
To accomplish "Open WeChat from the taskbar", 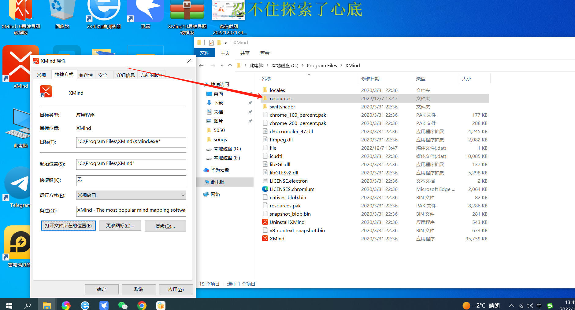I will coord(123,305).
